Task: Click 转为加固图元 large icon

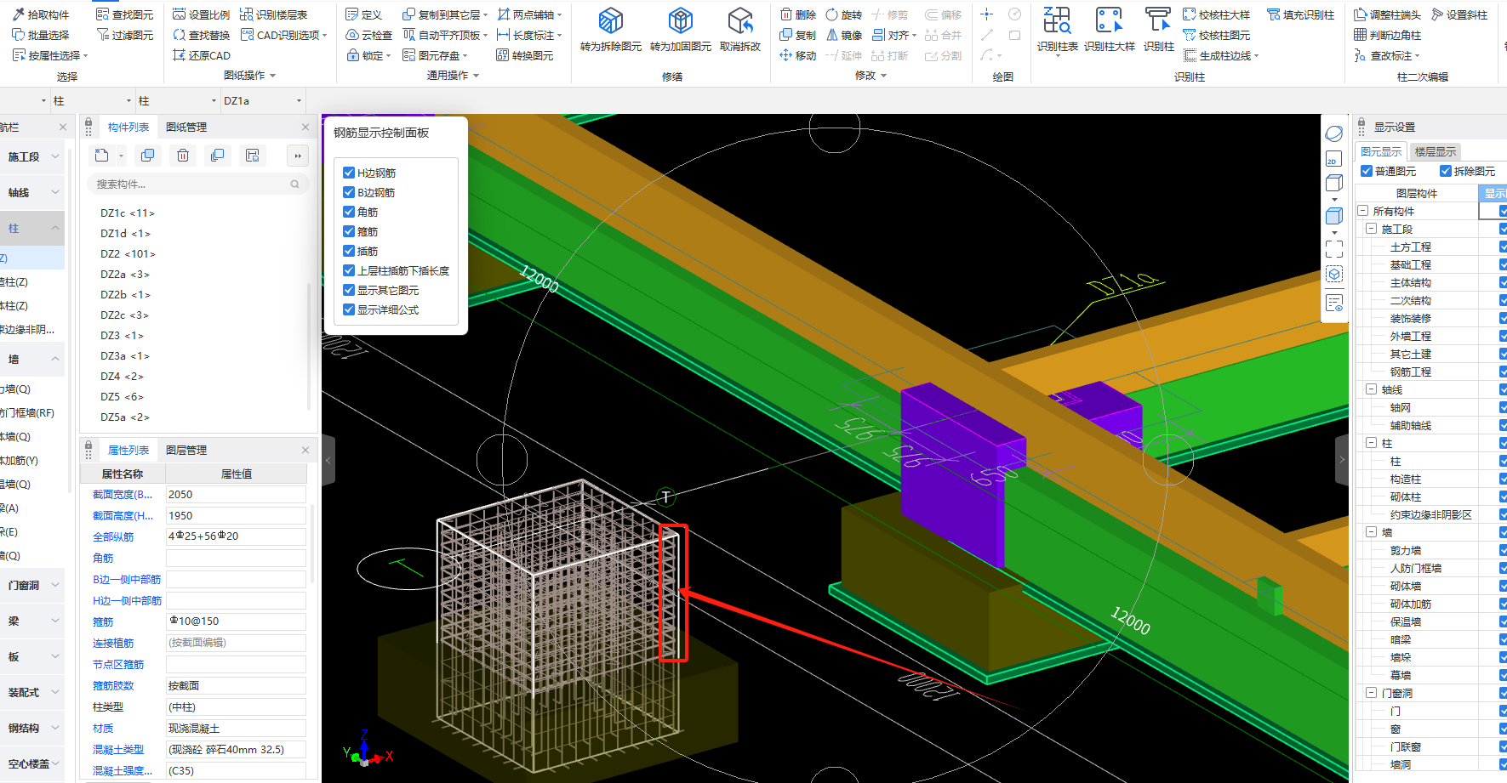Action: (681, 30)
